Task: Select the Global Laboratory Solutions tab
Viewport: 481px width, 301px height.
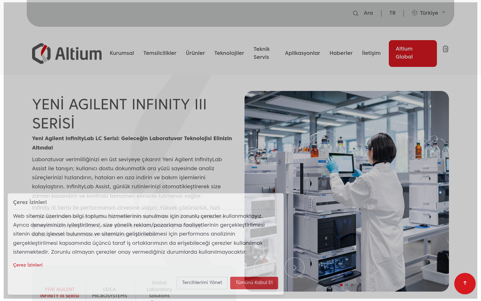Action: [x=159, y=290]
